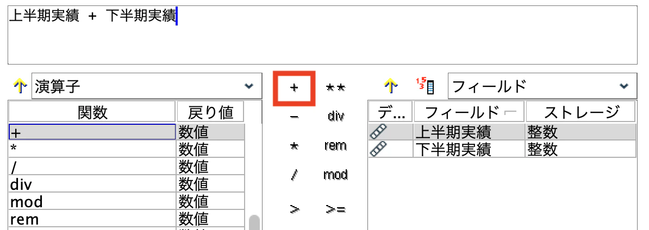Click the ruler icon for 下半期実績

click(378, 149)
